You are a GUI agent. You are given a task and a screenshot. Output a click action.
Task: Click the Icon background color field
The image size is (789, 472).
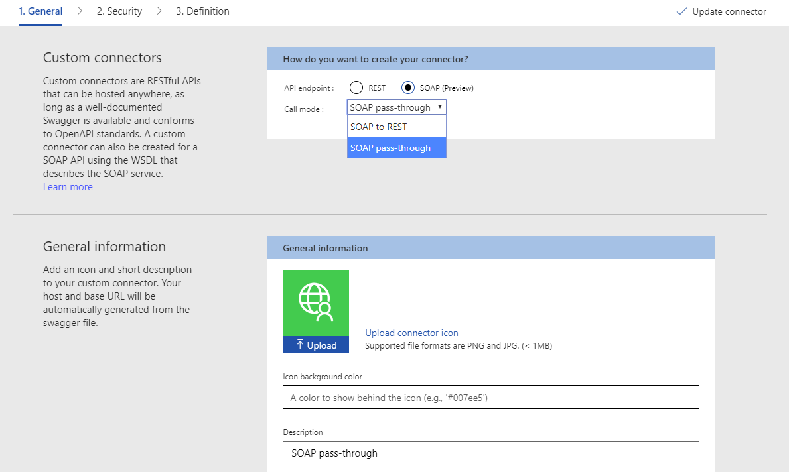pyautogui.click(x=490, y=398)
